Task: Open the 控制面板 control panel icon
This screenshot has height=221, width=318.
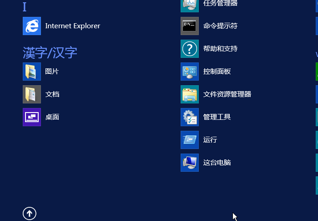Action: coord(190,72)
